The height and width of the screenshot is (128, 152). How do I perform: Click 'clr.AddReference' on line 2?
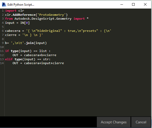[x=20, y=15]
